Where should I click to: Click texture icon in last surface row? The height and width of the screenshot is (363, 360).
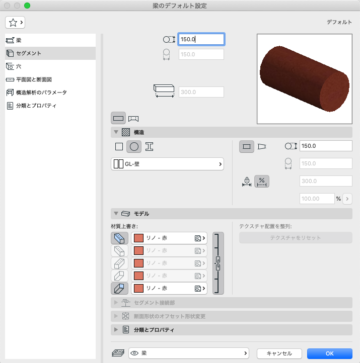197,289
